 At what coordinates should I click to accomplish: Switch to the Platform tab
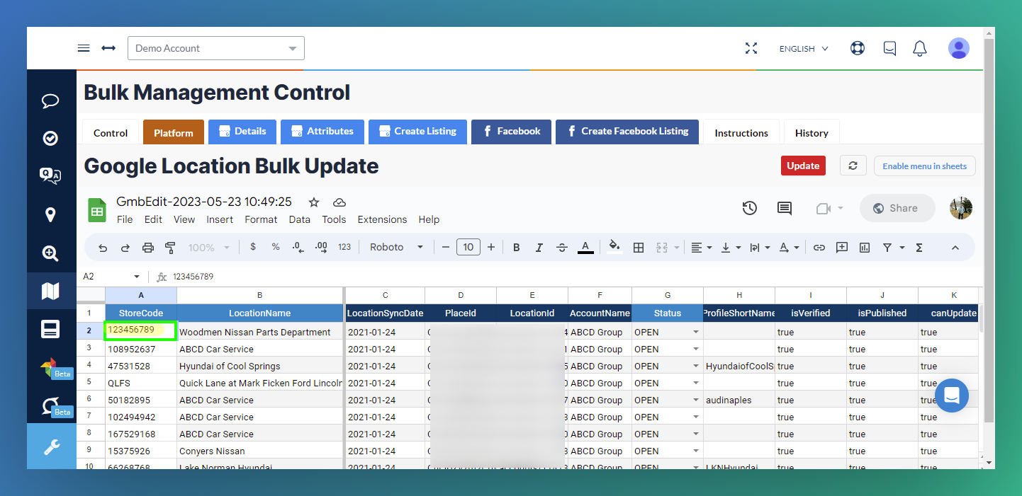[x=174, y=132]
